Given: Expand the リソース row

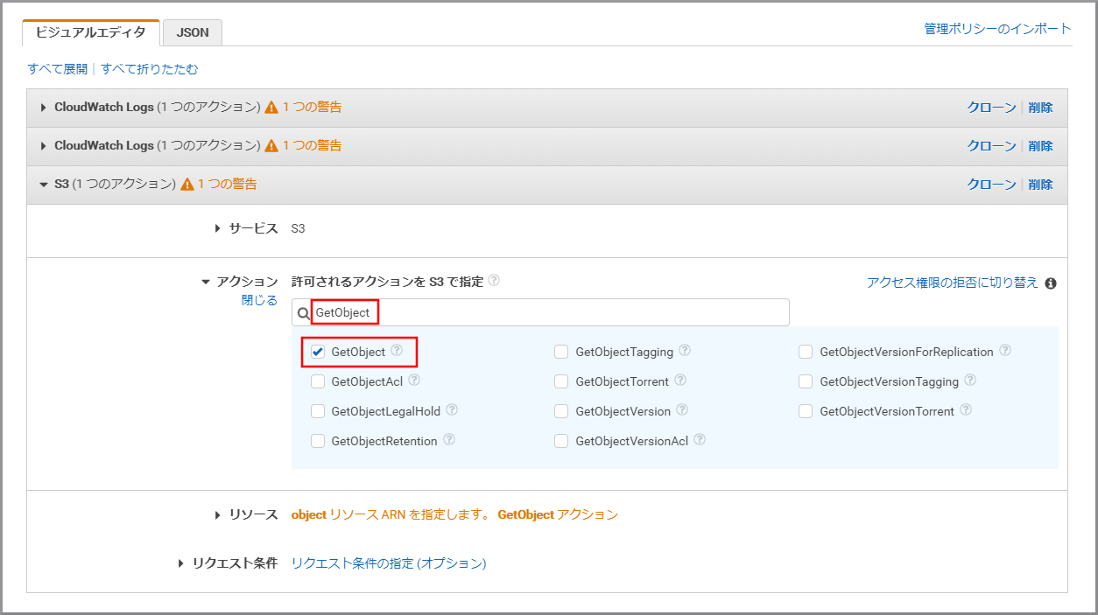Looking at the screenshot, I should point(218,515).
